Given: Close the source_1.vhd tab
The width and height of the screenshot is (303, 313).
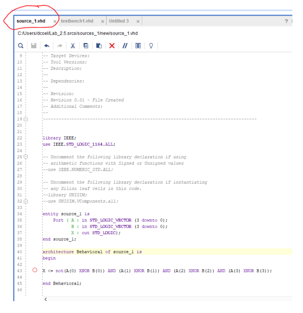Looking at the screenshot, I should pyautogui.click(x=55, y=21).
